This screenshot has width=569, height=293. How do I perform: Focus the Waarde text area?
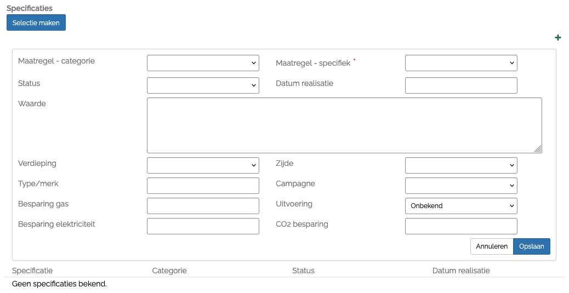tap(344, 125)
